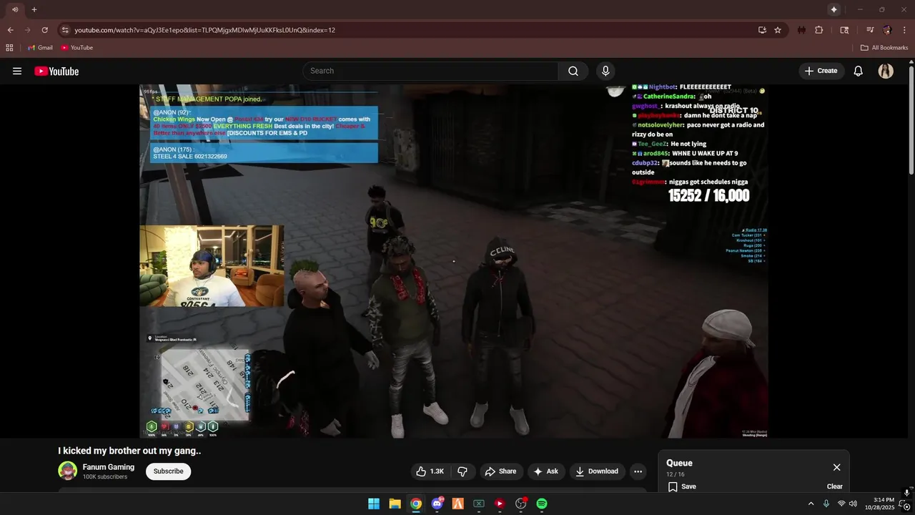Viewport: 915px width, 515px height.
Task: Open the waveform extension icon
Action: click(801, 30)
